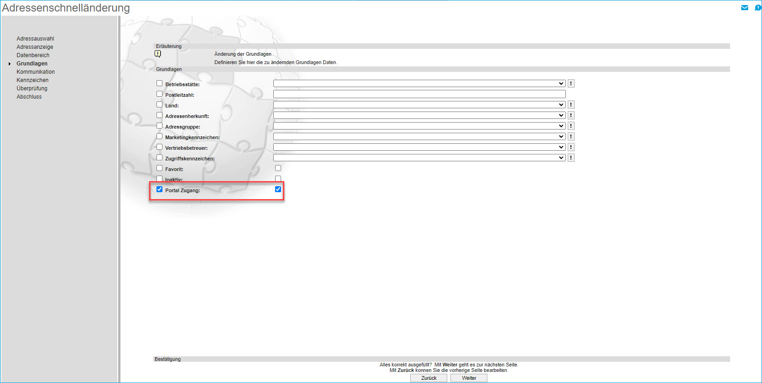Open the mail envelope icon
This screenshot has height=383, width=762.
point(744,7)
